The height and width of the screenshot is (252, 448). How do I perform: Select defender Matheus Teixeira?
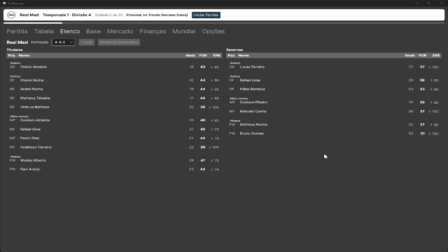[x=114, y=98]
